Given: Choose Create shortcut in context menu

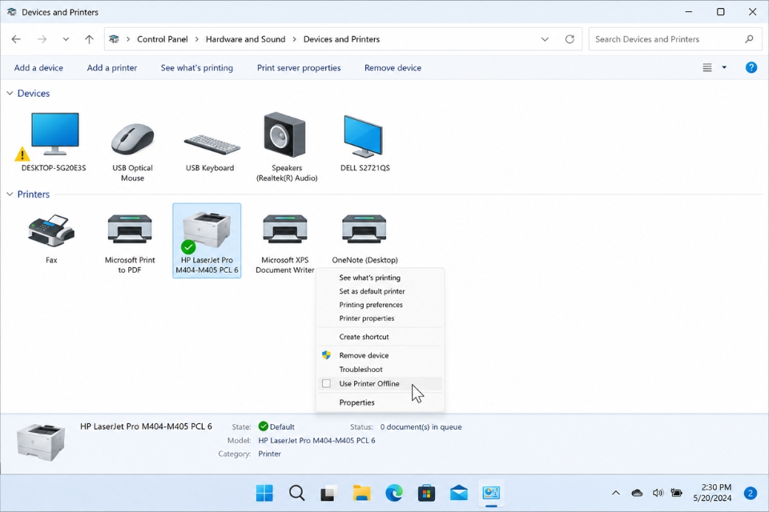Looking at the screenshot, I should pos(364,337).
